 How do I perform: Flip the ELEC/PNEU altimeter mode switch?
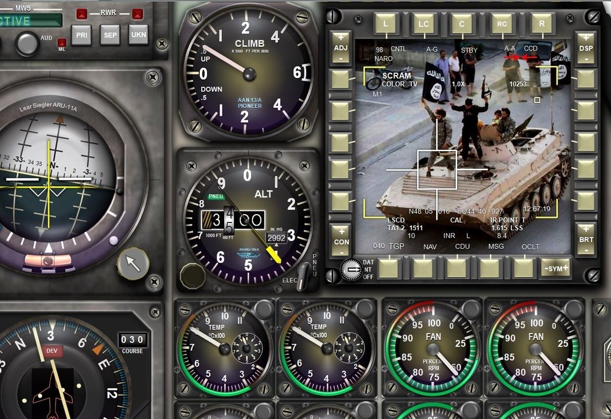click(303, 276)
